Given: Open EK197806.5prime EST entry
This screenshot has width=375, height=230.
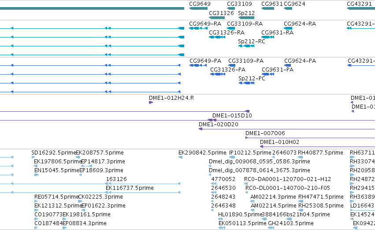Looking at the screenshot, I should click(58, 162).
